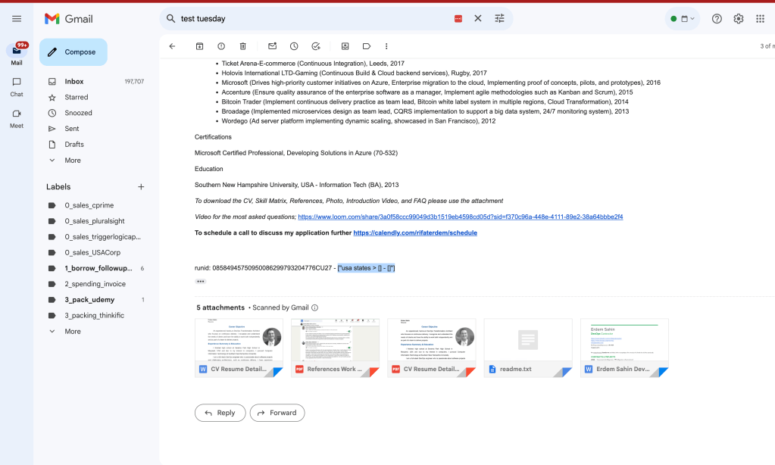Open the loom.com video link
Image resolution: width=775 pixels, height=465 pixels.
(x=460, y=217)
